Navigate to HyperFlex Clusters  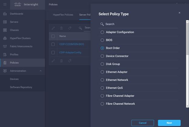[20, 38]
